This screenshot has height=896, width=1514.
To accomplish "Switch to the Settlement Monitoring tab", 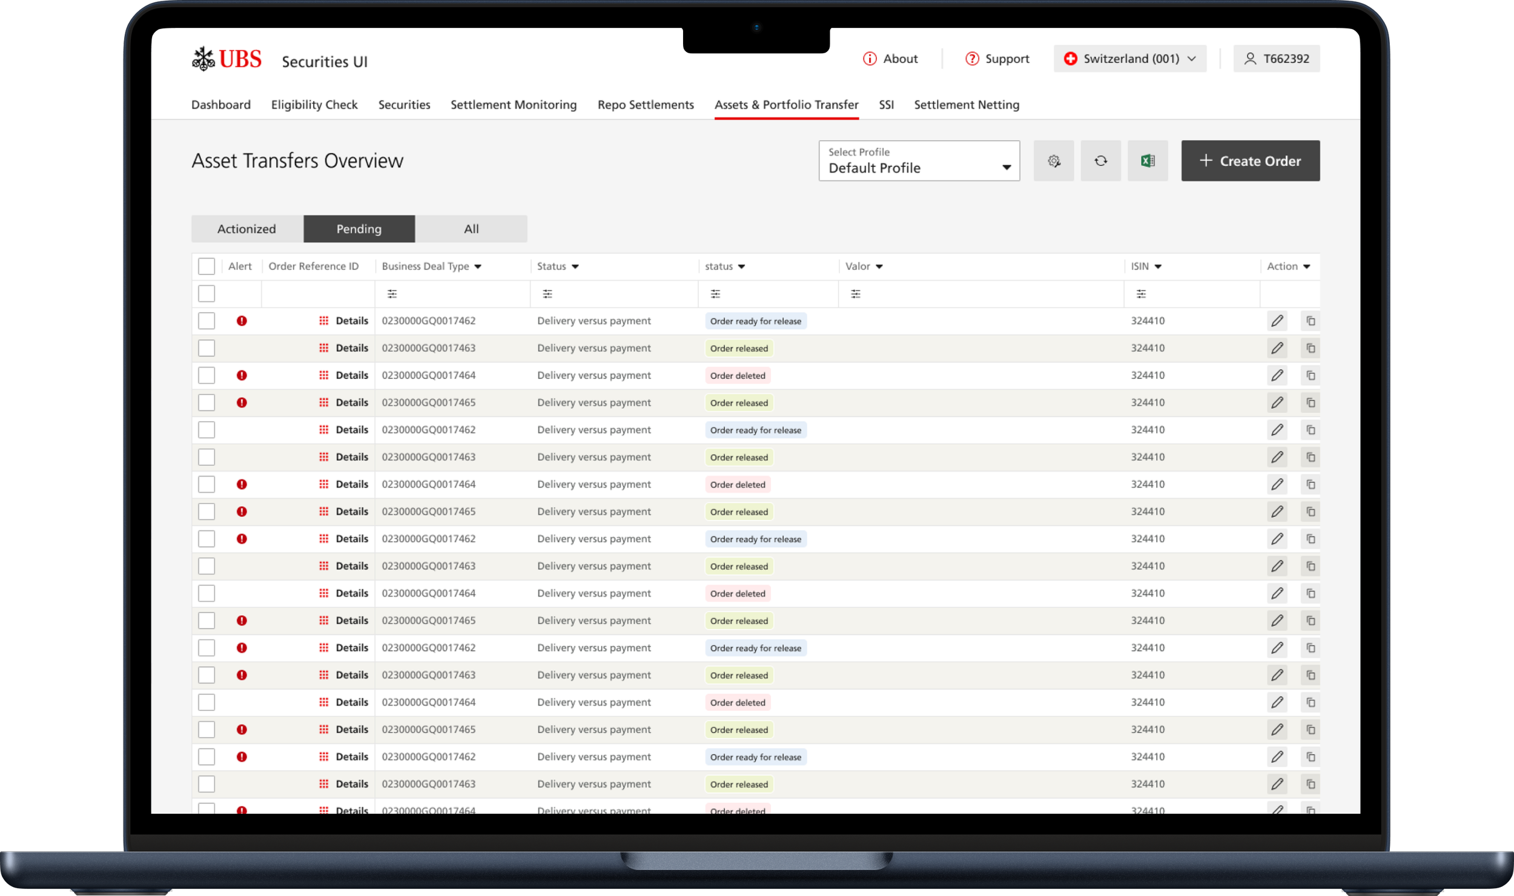I will (513, 105).
